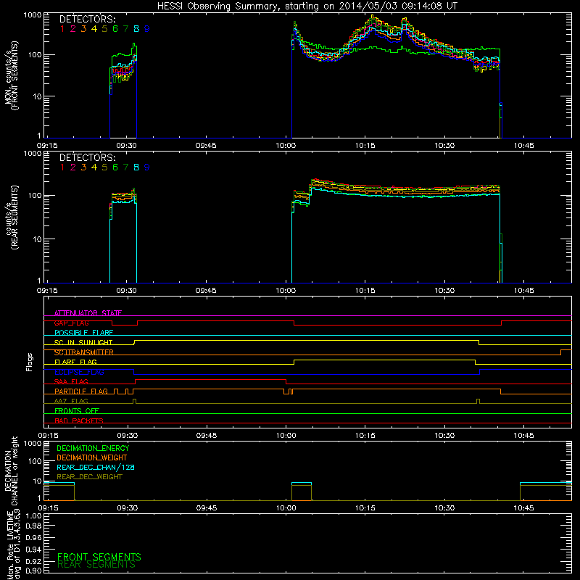Click the PARTICLE_FLAG label
The width and height of the screenshot is (580, 580).
pyautogui.click(x=81, y=391)
